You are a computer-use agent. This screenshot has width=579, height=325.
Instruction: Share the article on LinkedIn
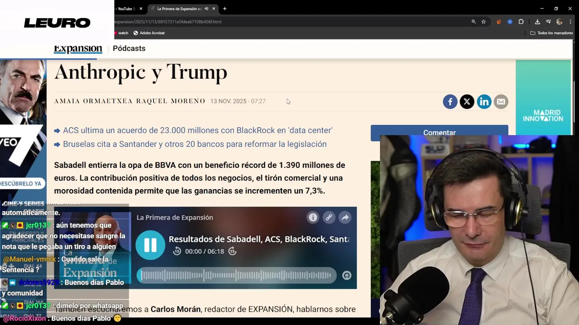coord(484,102)
